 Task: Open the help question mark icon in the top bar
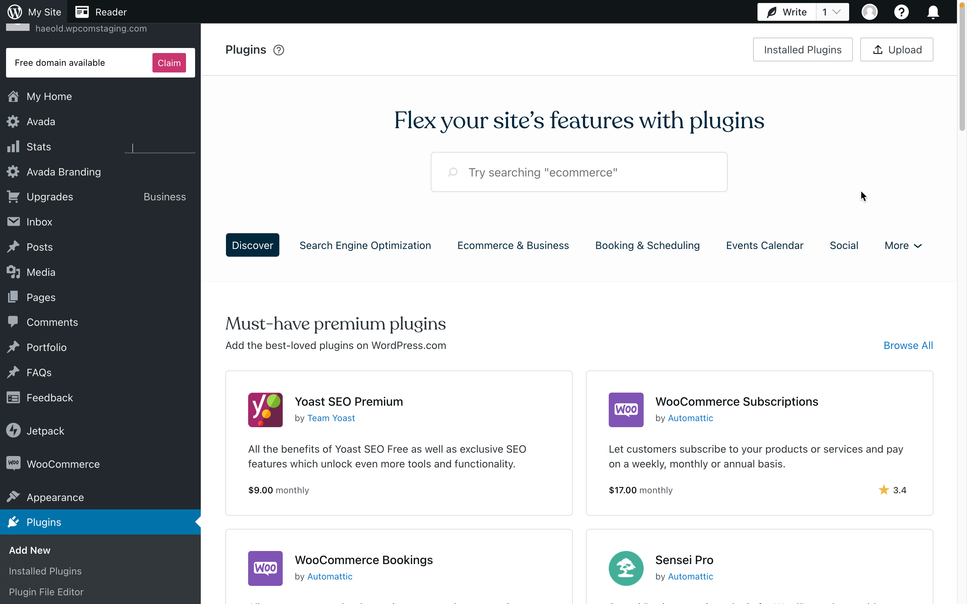pos(901,12)
